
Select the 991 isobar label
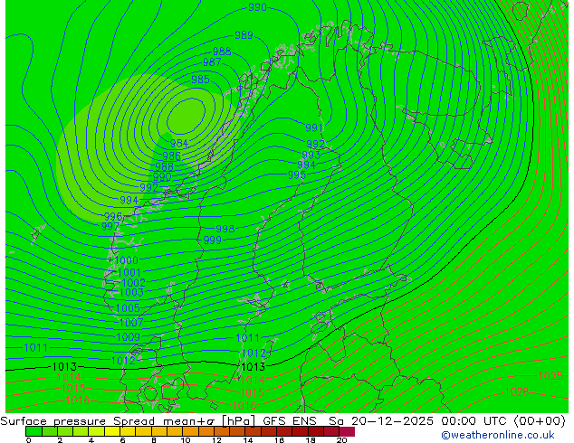(x=314, y=128)
